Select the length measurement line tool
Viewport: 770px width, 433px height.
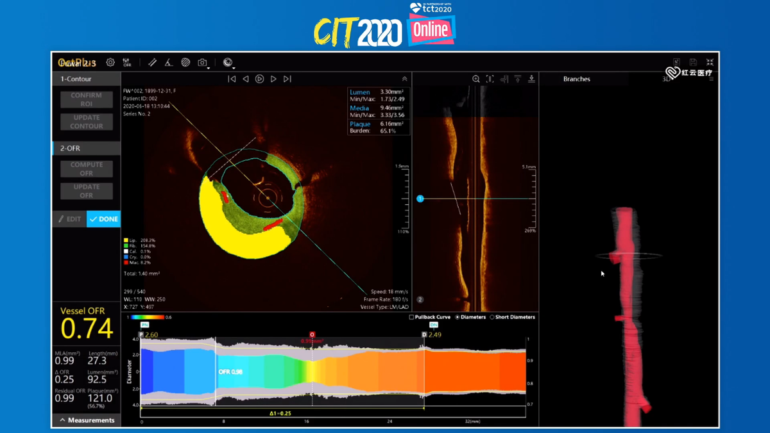click(152, 62)
